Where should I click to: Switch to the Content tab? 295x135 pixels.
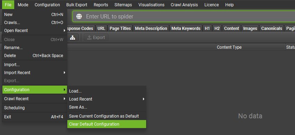coord(231,29)
